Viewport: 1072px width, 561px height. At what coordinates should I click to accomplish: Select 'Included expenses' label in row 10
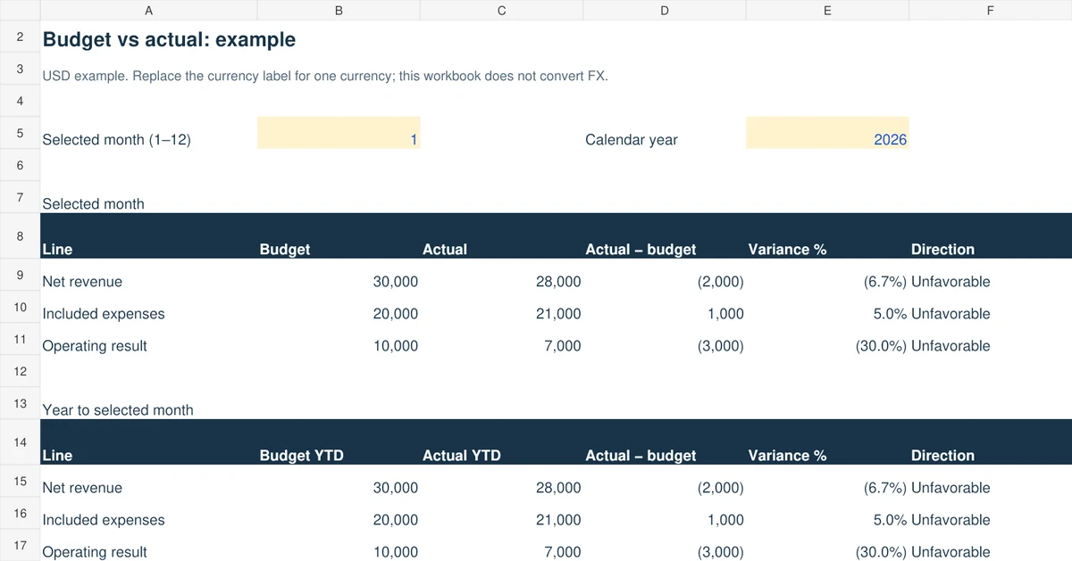pos(104,314)
